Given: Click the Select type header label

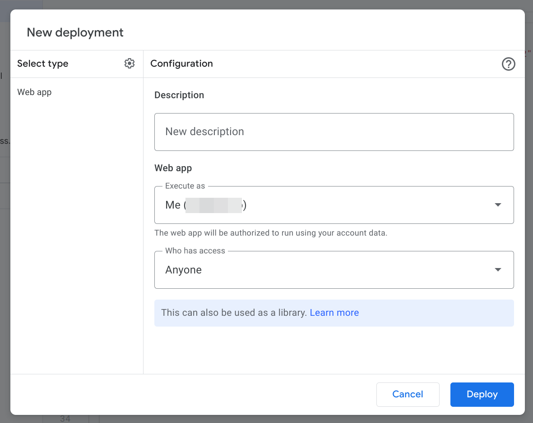Looking at the screenshot, I should [43, 64].
